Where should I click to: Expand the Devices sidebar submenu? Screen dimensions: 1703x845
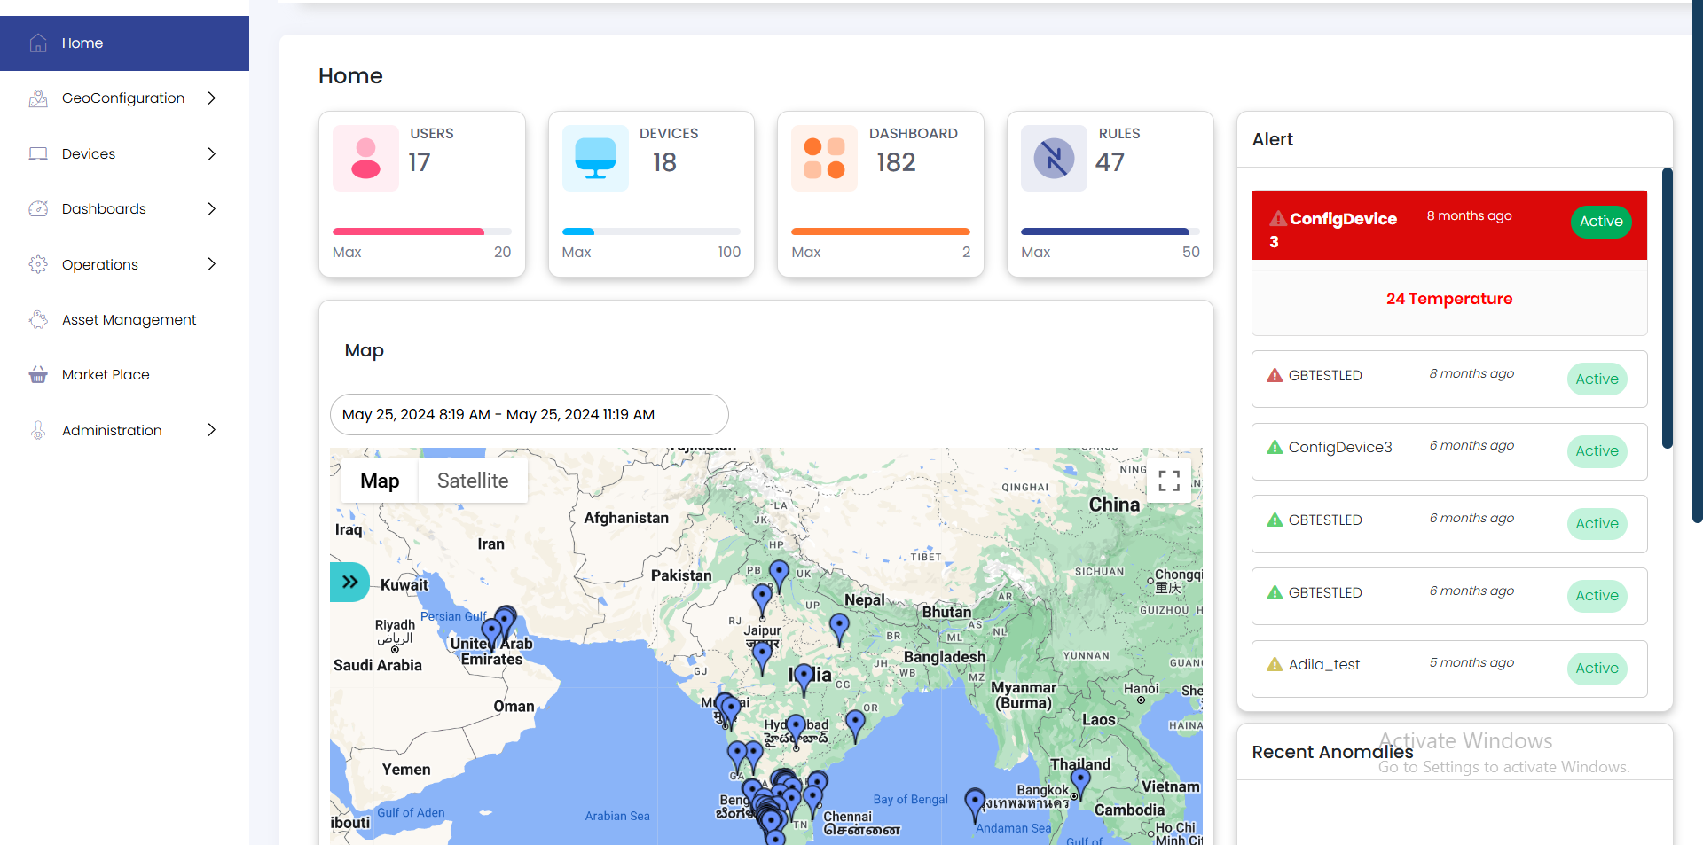coord(211,154)
